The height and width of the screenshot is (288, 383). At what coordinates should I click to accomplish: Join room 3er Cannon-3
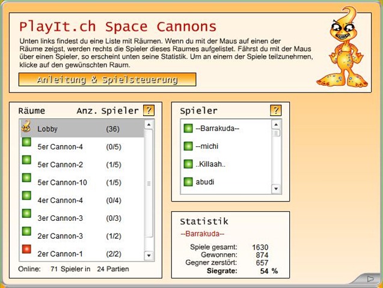click(x=82, y=218)
